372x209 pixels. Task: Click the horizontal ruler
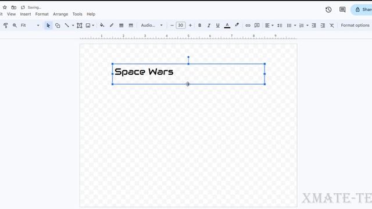pyautogui.click(x=188, y=37)
